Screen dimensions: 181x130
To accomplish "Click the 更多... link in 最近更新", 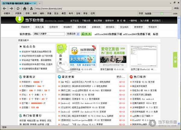I will 121,77.
